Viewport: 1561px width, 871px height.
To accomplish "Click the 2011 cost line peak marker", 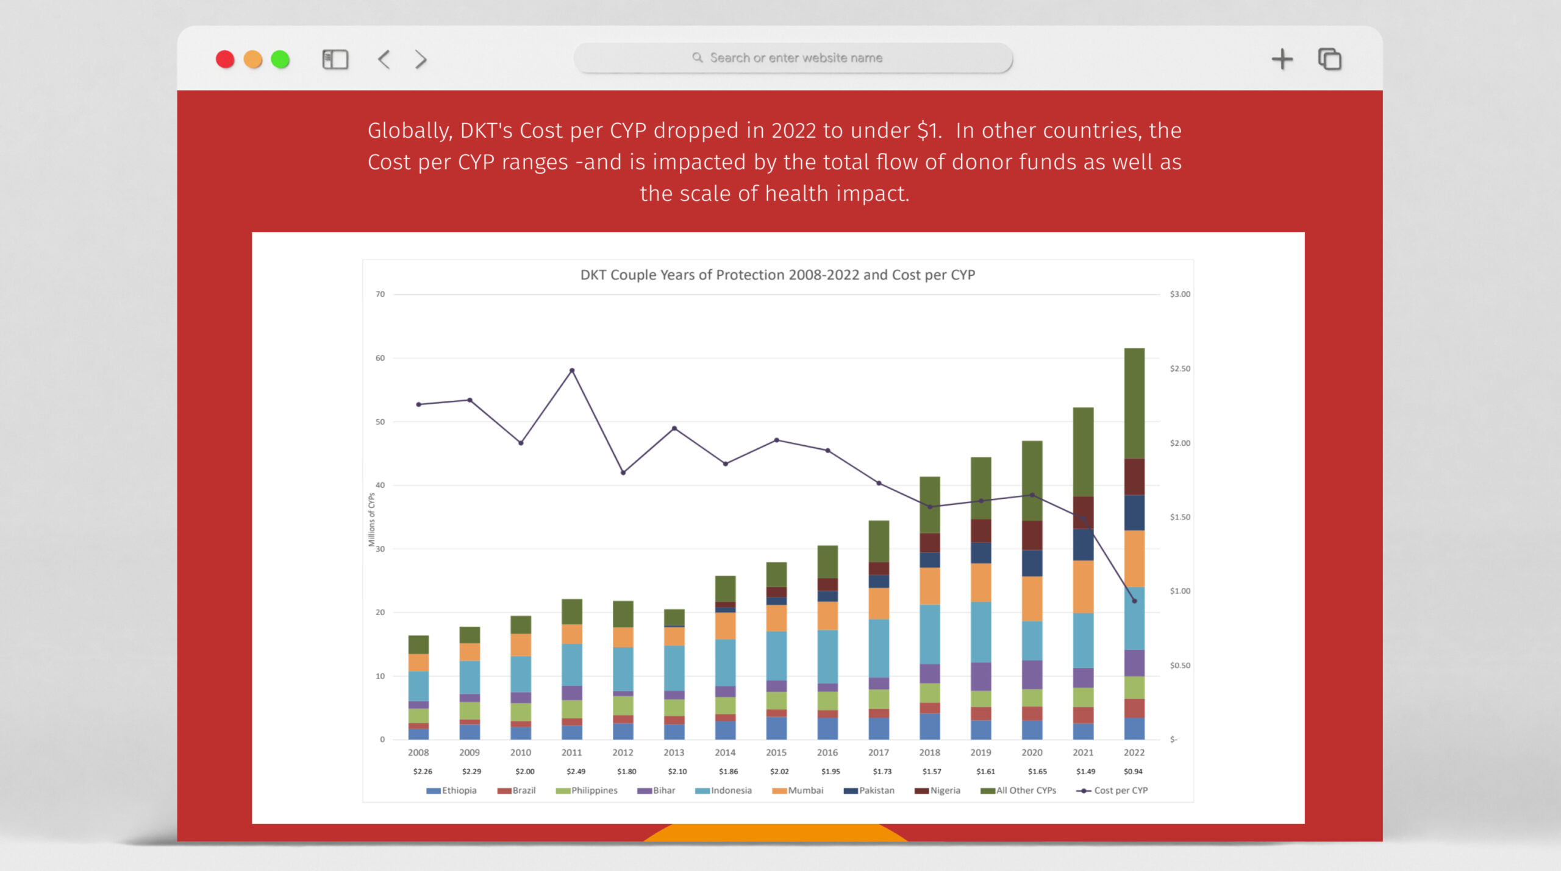I will coord(572,370).
